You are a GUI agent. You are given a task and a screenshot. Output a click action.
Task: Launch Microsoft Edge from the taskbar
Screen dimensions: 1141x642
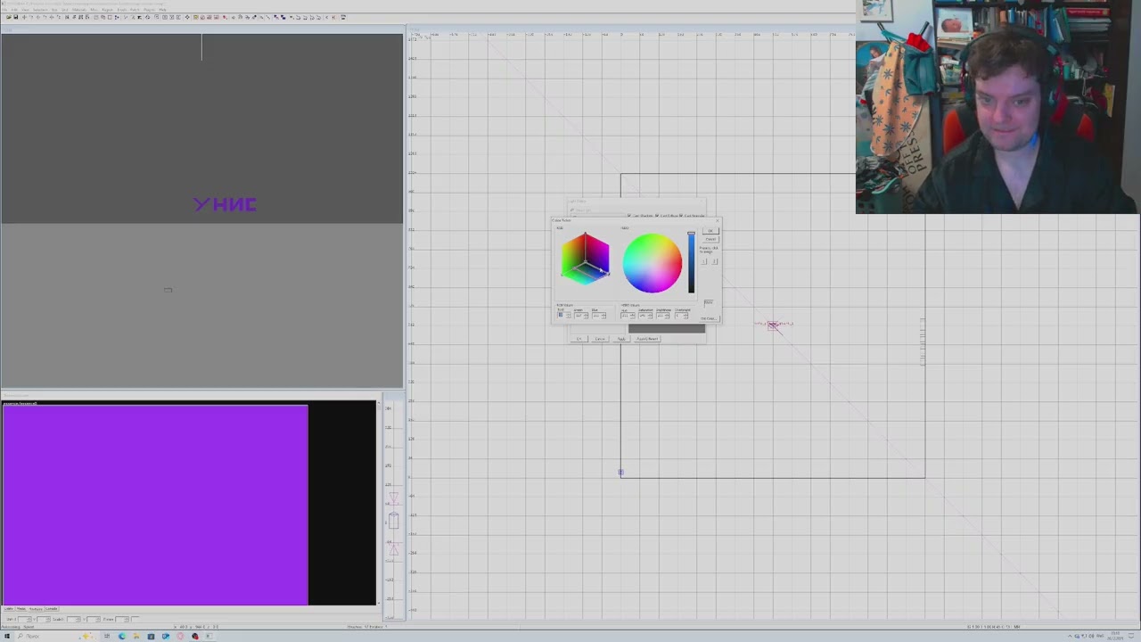(x=122, y=636)
